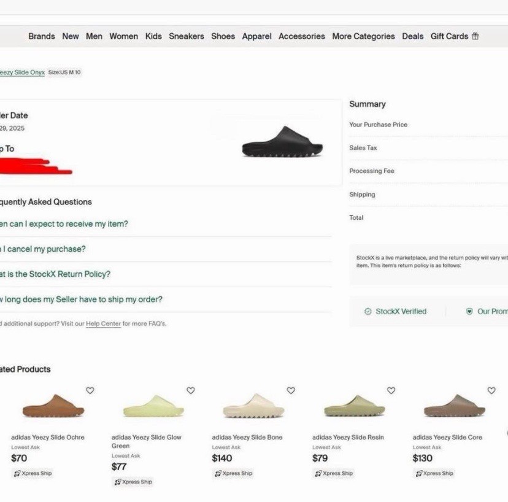Open the Help Center link
This screenshot has width=508, height=502.
pos(103,323)
